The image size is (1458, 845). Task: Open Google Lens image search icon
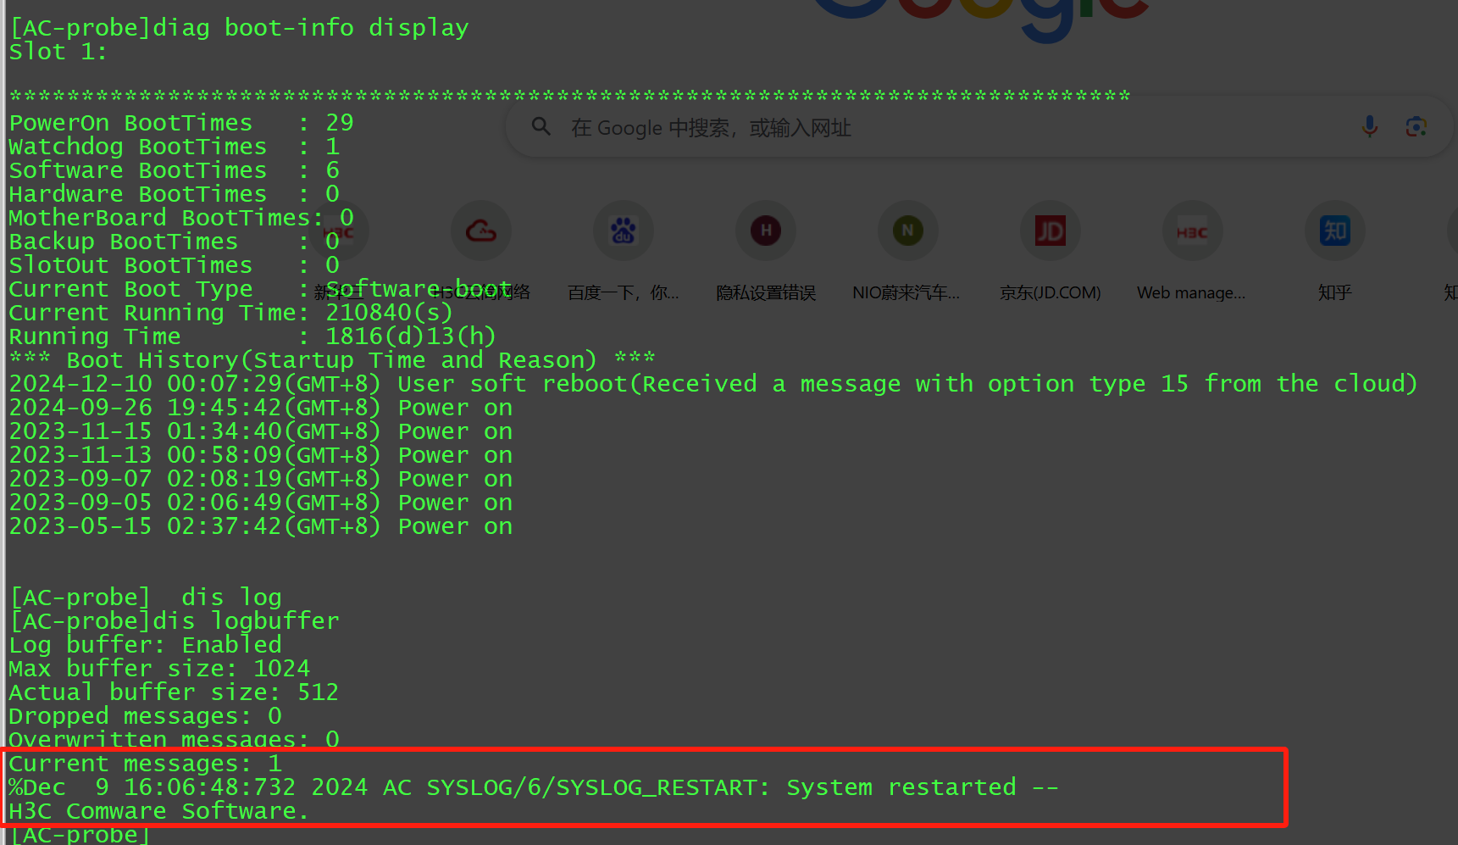[1416, 127]
